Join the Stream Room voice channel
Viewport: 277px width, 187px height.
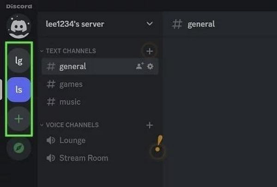(x=84, y=158)
